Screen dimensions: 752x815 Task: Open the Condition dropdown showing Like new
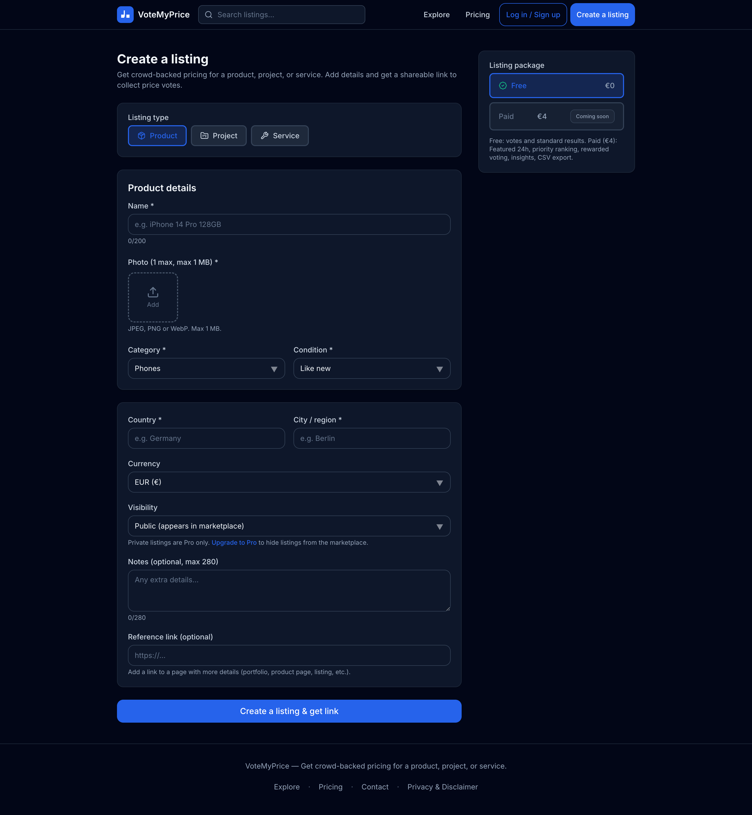pos(372,368)
